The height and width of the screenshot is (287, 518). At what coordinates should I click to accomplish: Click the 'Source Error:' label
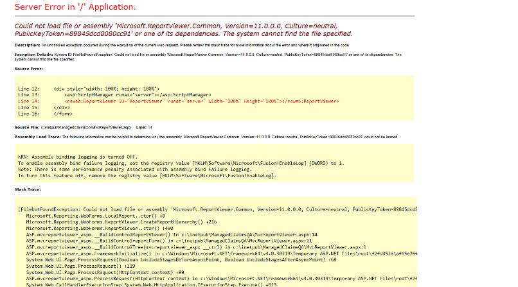[x=28, y=69]
